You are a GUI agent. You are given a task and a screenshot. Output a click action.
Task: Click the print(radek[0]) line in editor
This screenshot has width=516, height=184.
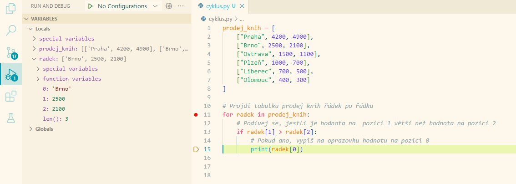pos(277,149)
